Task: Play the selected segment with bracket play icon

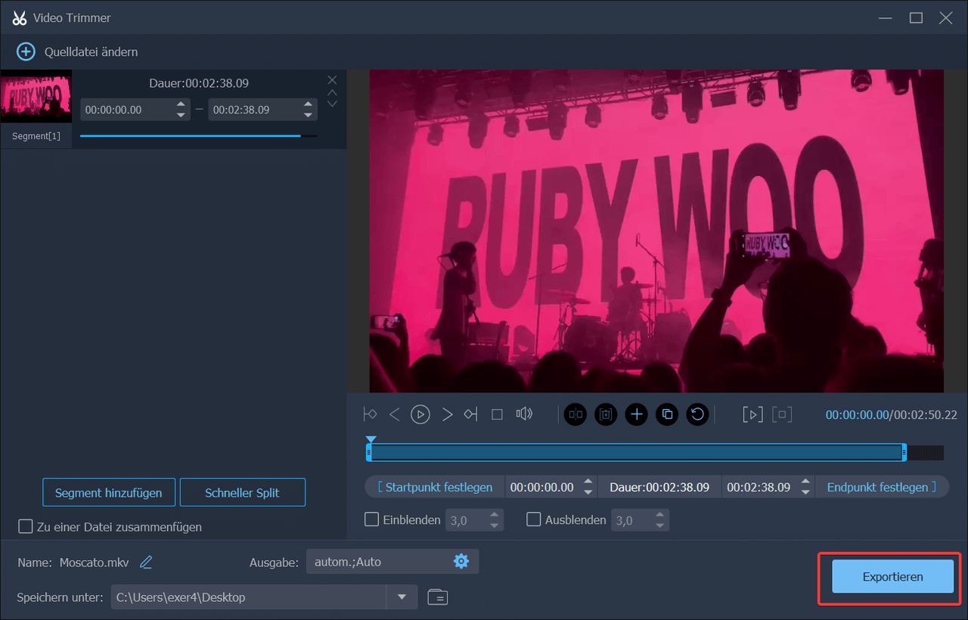Action: tap(752, 414)
